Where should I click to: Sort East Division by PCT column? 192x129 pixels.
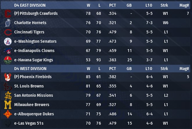click(x=113, y=5)
